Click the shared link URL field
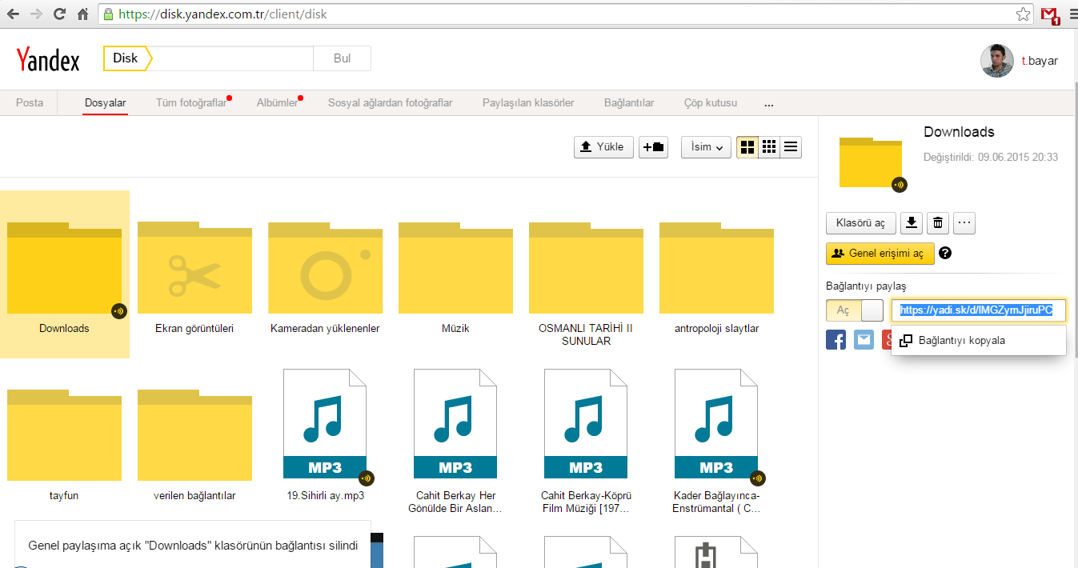1078x568 pixels. pos(979,310)
